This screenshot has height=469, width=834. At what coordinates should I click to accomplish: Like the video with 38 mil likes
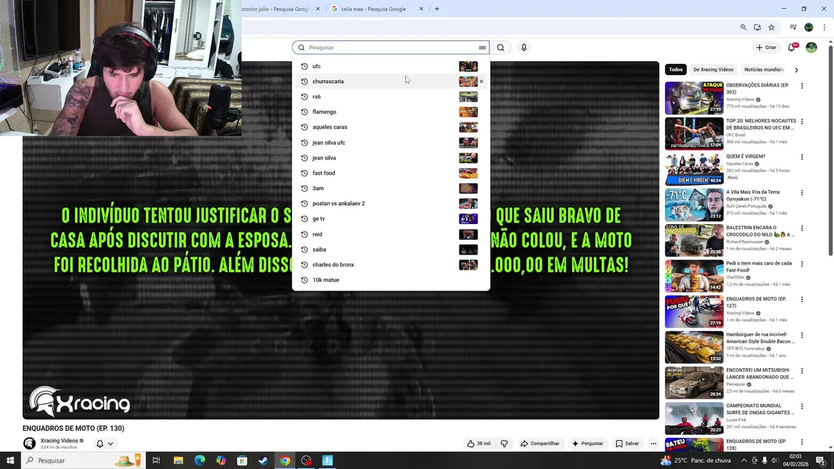(479, 444)
